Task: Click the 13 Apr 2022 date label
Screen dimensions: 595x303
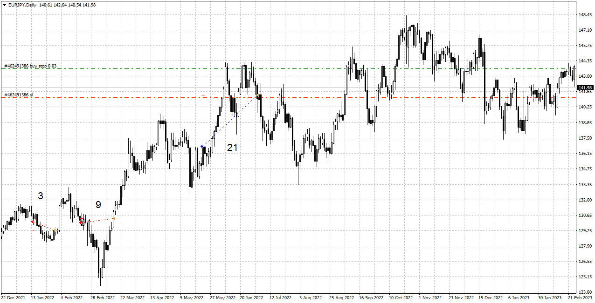Action: pos(162,297)
